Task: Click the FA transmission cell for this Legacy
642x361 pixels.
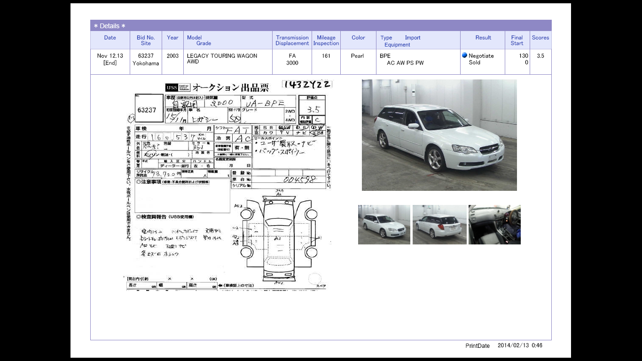Action: [292, 55]
